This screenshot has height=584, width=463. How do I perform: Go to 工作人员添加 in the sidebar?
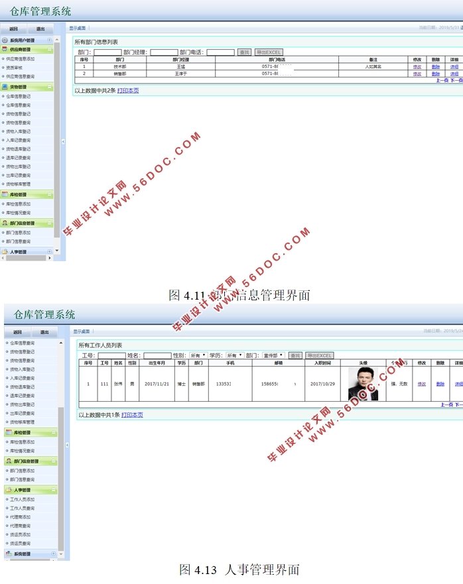[x=23, y=499]
